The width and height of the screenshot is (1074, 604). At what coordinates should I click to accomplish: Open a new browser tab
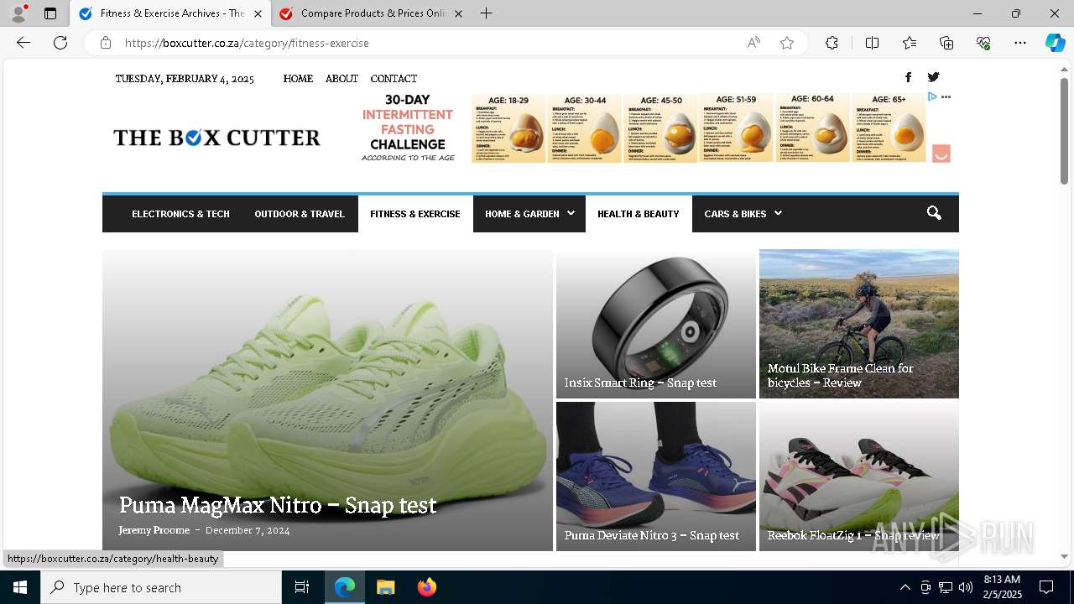click(x=486, y=13)
